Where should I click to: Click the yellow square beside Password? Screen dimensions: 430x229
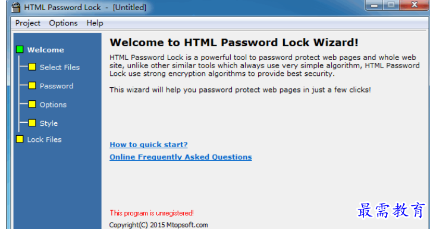pyautogui.click(x=32, y=85)
